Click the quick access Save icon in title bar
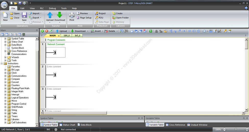The height and width of the screenshot is (132, 249). (20, 3)
